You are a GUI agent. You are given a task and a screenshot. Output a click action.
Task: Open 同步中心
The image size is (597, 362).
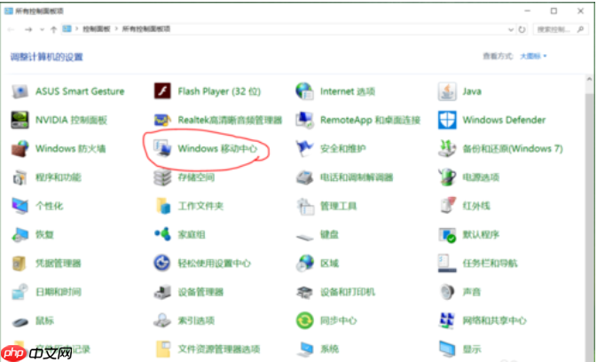pyautogui.click(x=339, y=321)
